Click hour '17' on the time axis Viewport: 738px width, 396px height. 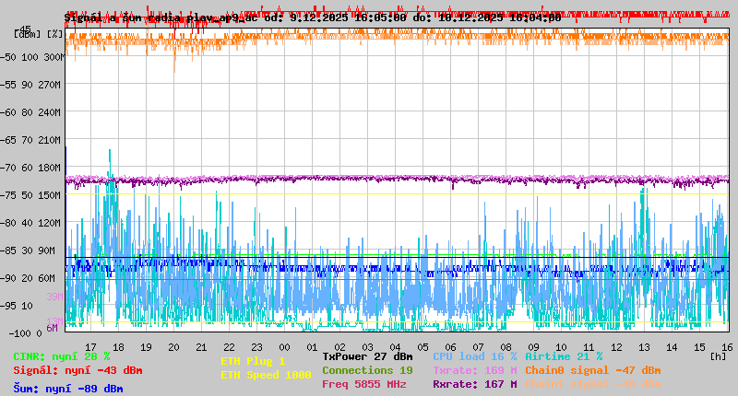[x=90, y=347]
